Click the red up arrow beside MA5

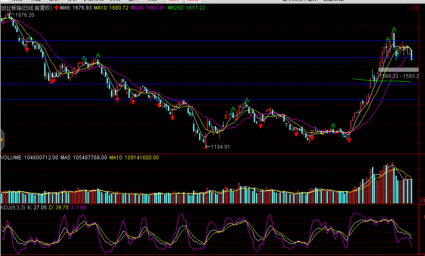[56, 8]
